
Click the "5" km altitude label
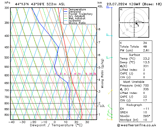point(99,67)
